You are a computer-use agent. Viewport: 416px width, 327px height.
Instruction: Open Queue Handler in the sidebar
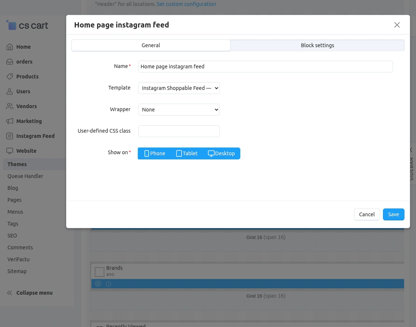[x=25, y=176]
